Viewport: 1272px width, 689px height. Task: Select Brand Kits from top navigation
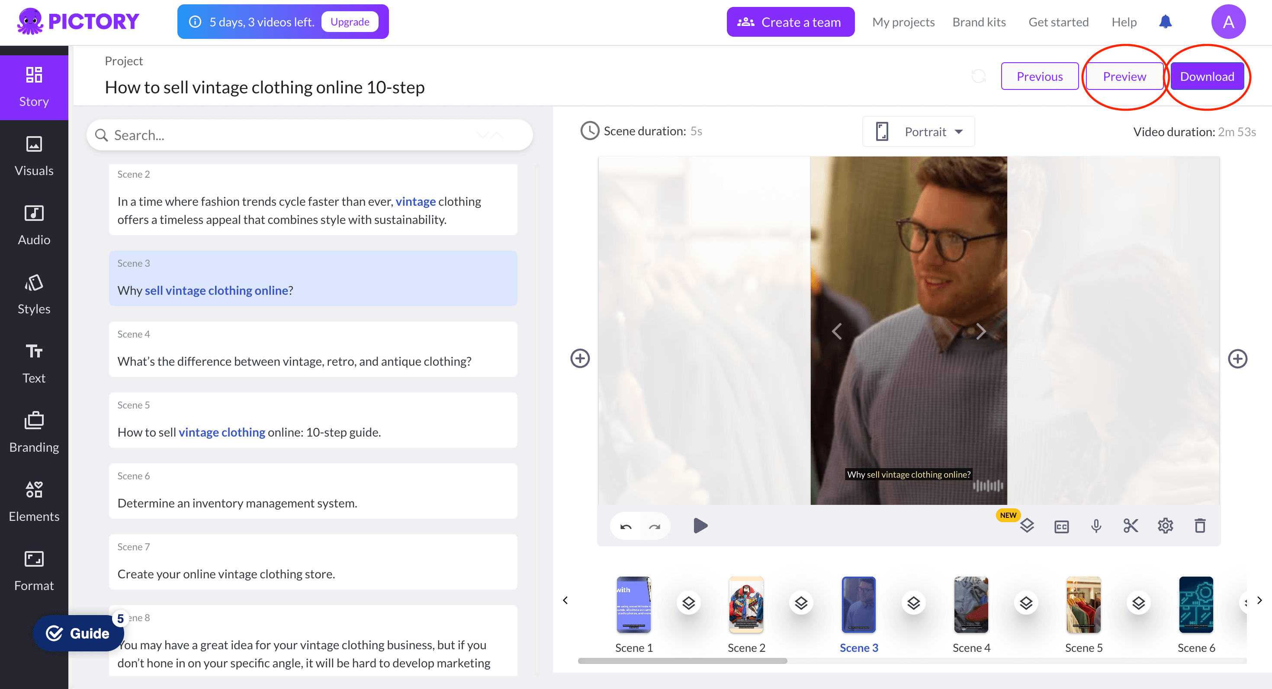pyautogui.click(x=979, y=22)
